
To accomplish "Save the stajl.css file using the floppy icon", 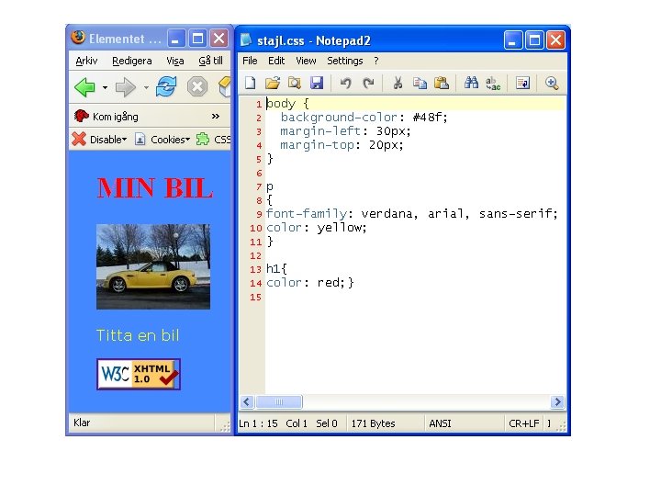I will coord(317,83).
